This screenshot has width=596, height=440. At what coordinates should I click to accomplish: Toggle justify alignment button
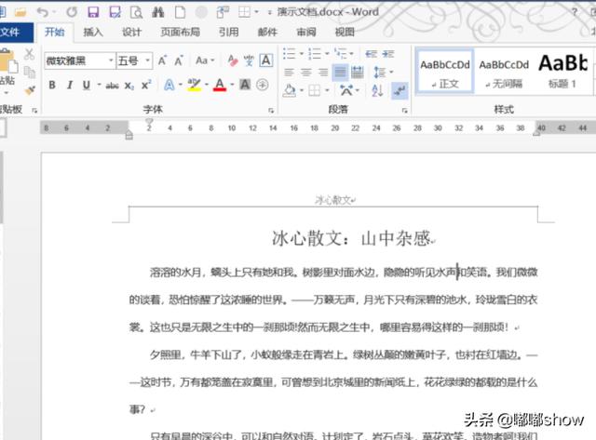tap(340, 72)
